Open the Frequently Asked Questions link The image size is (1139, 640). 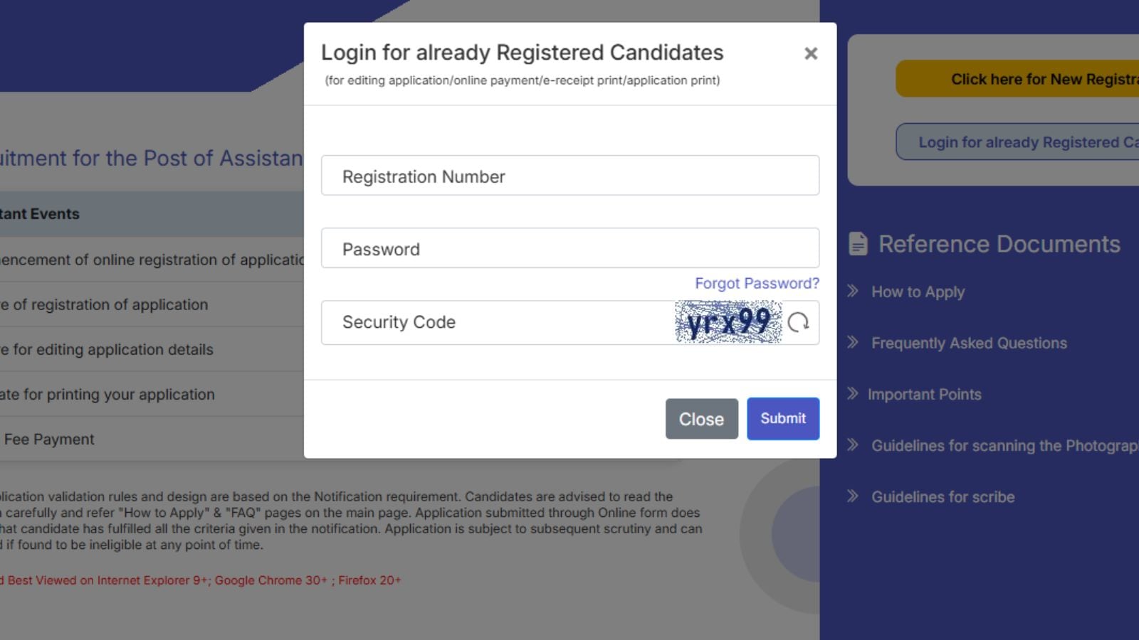pos(969,343)
